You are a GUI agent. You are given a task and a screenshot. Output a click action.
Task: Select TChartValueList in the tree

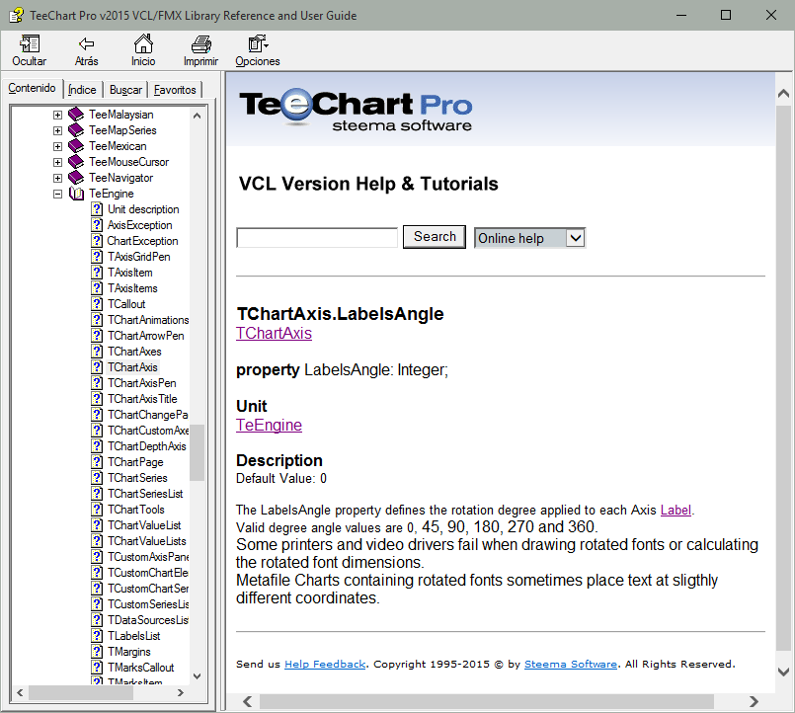tap(144, 524)
